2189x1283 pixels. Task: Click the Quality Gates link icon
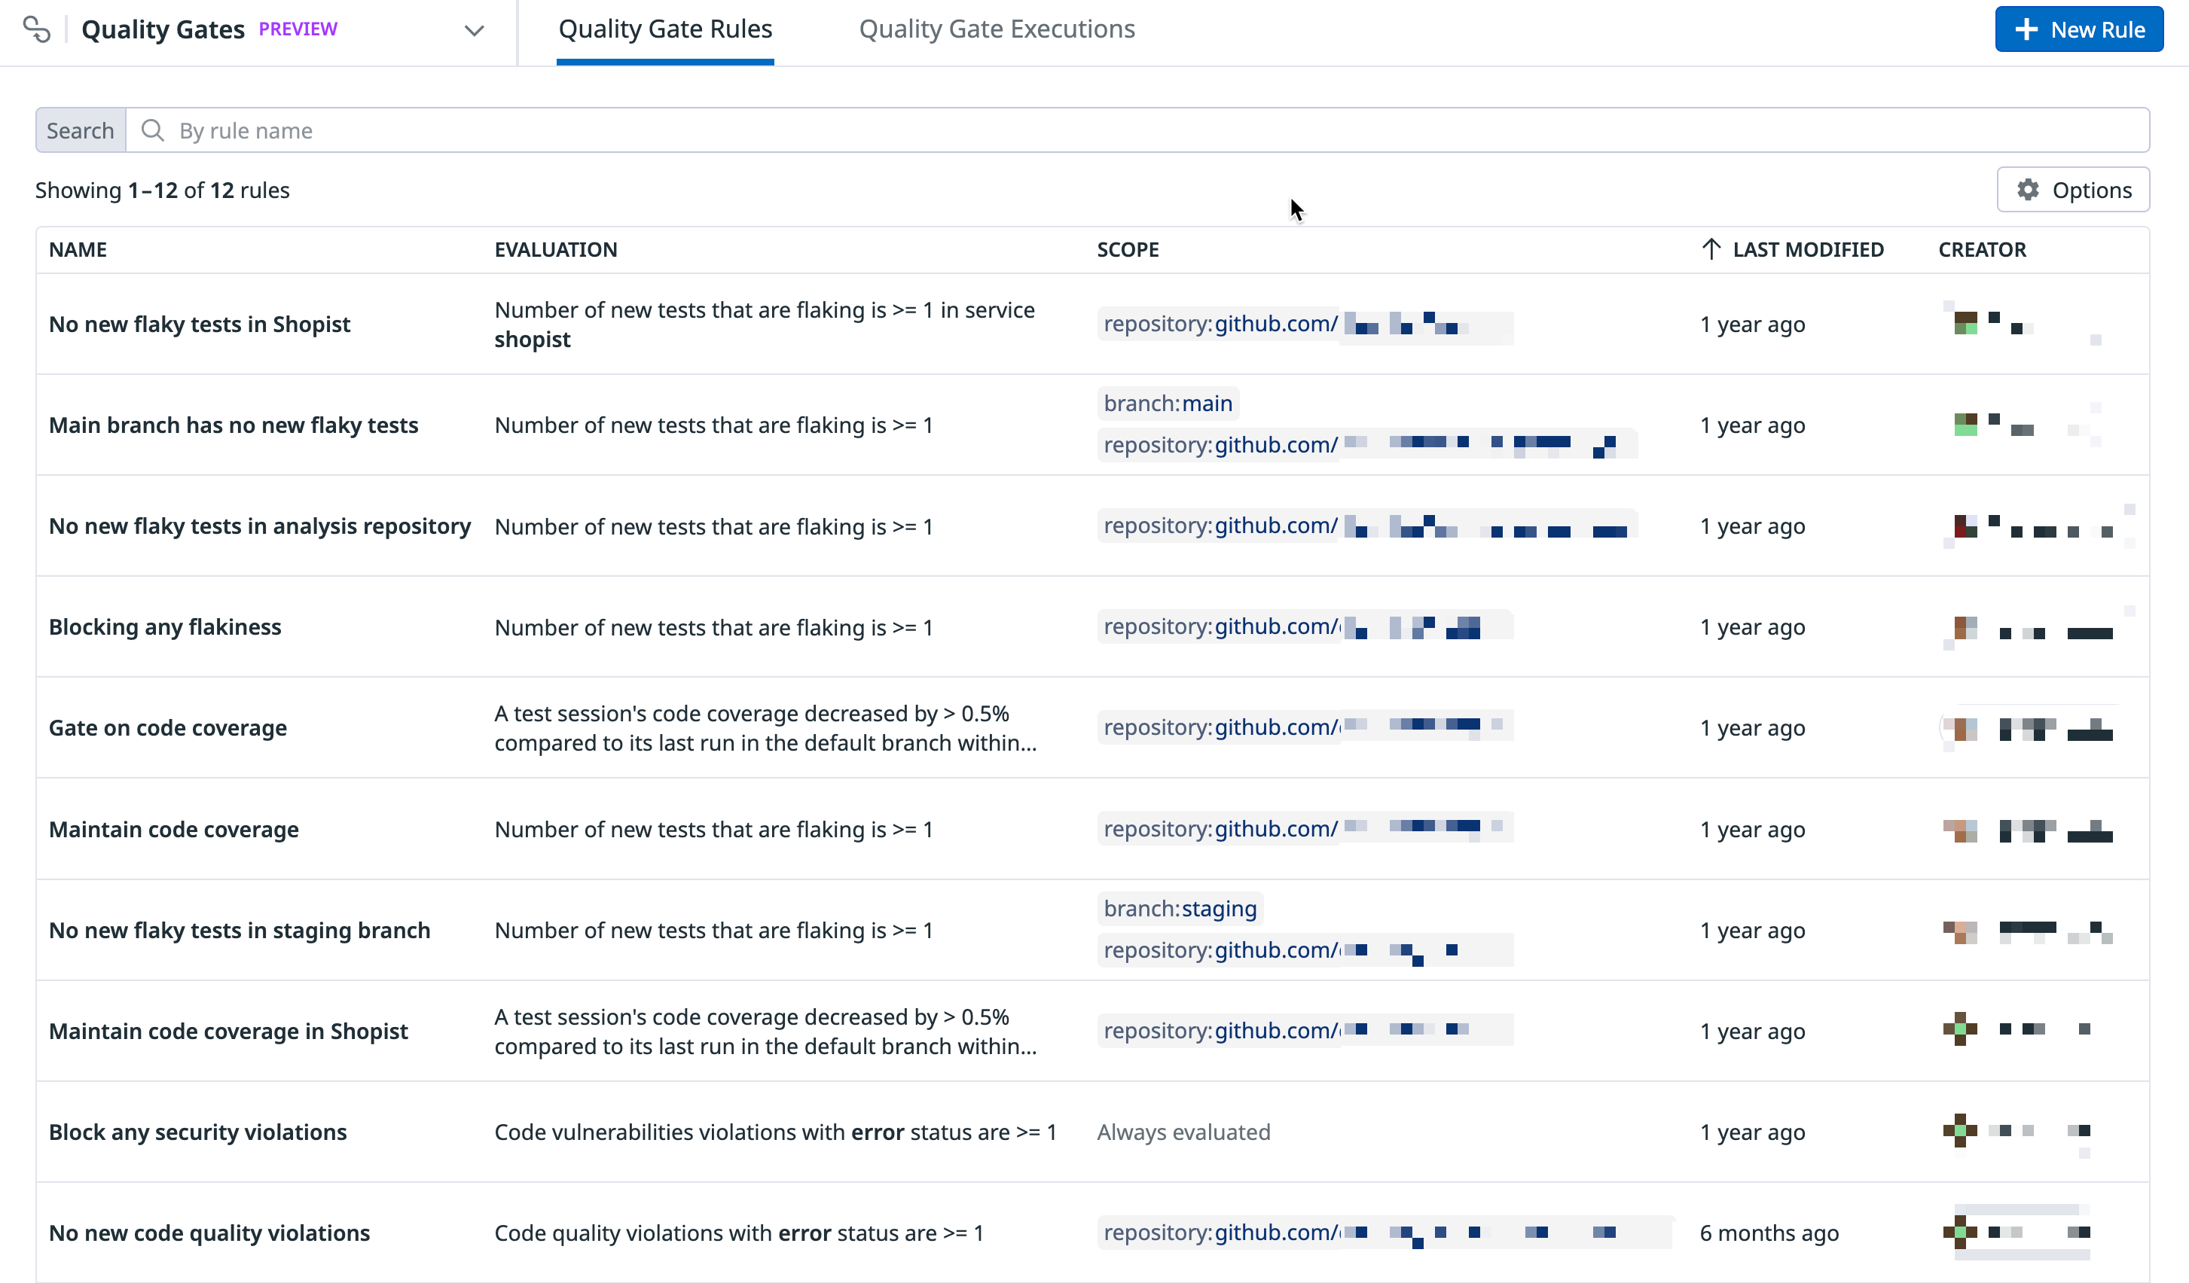coord(36,29)
